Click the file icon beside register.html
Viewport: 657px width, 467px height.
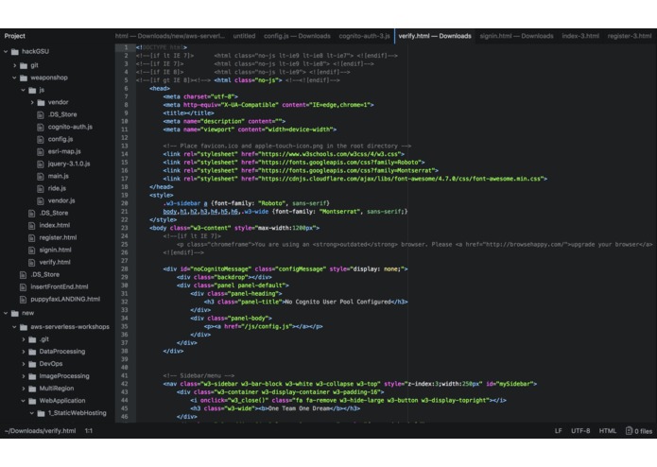(x=31, y=237)
